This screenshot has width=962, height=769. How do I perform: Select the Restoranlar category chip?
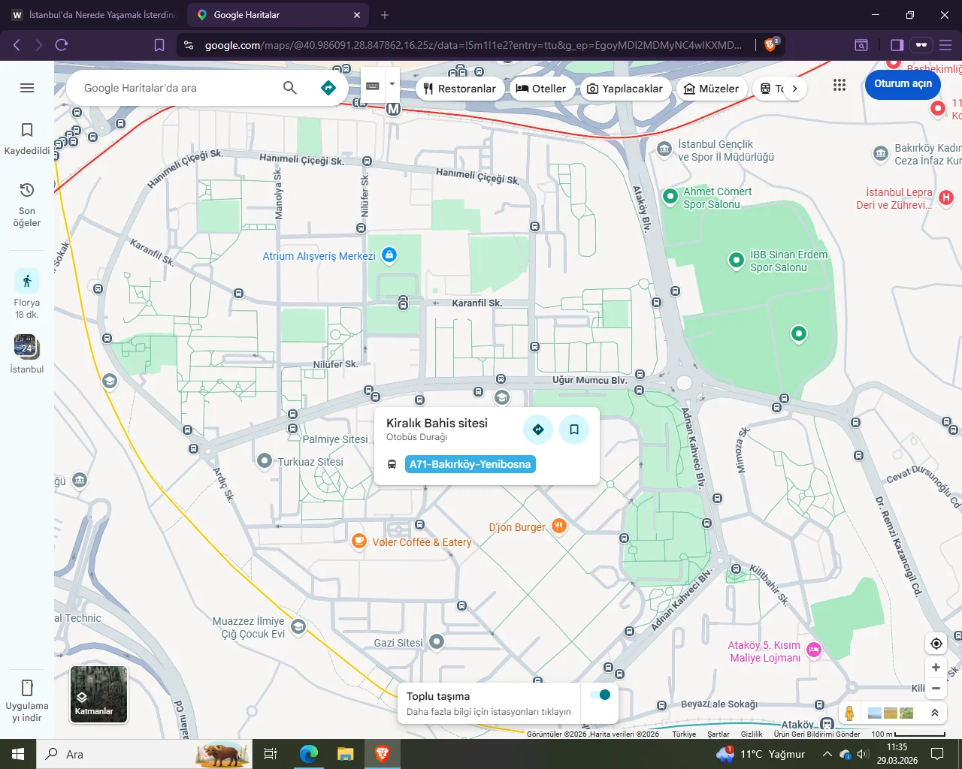[459, 89]
